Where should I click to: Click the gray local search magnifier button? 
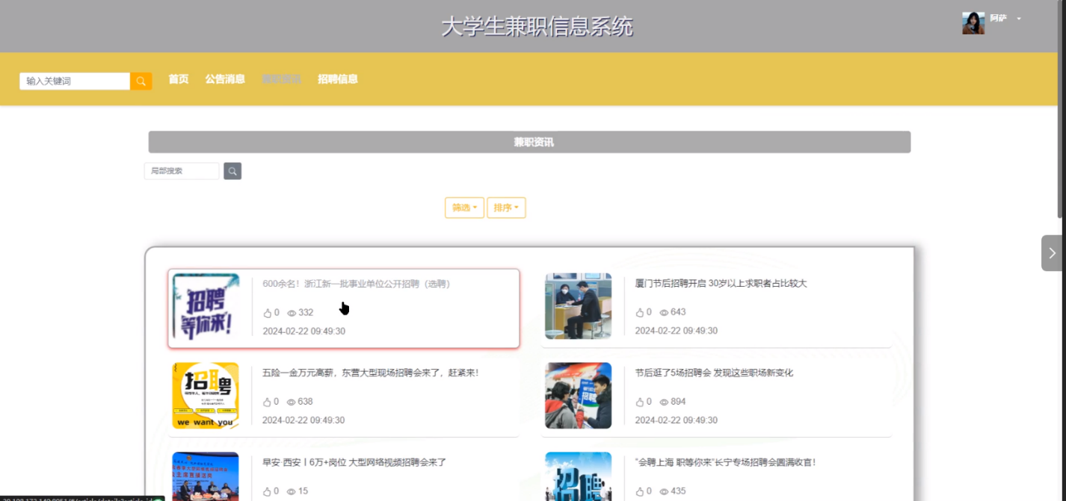(x=232, y=171)
